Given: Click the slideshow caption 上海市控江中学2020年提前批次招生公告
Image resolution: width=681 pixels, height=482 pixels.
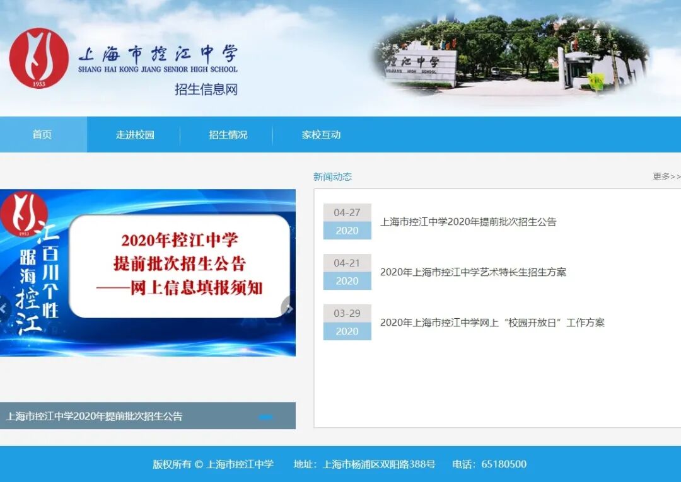Looking at the screenshot, I should (94, 416).
